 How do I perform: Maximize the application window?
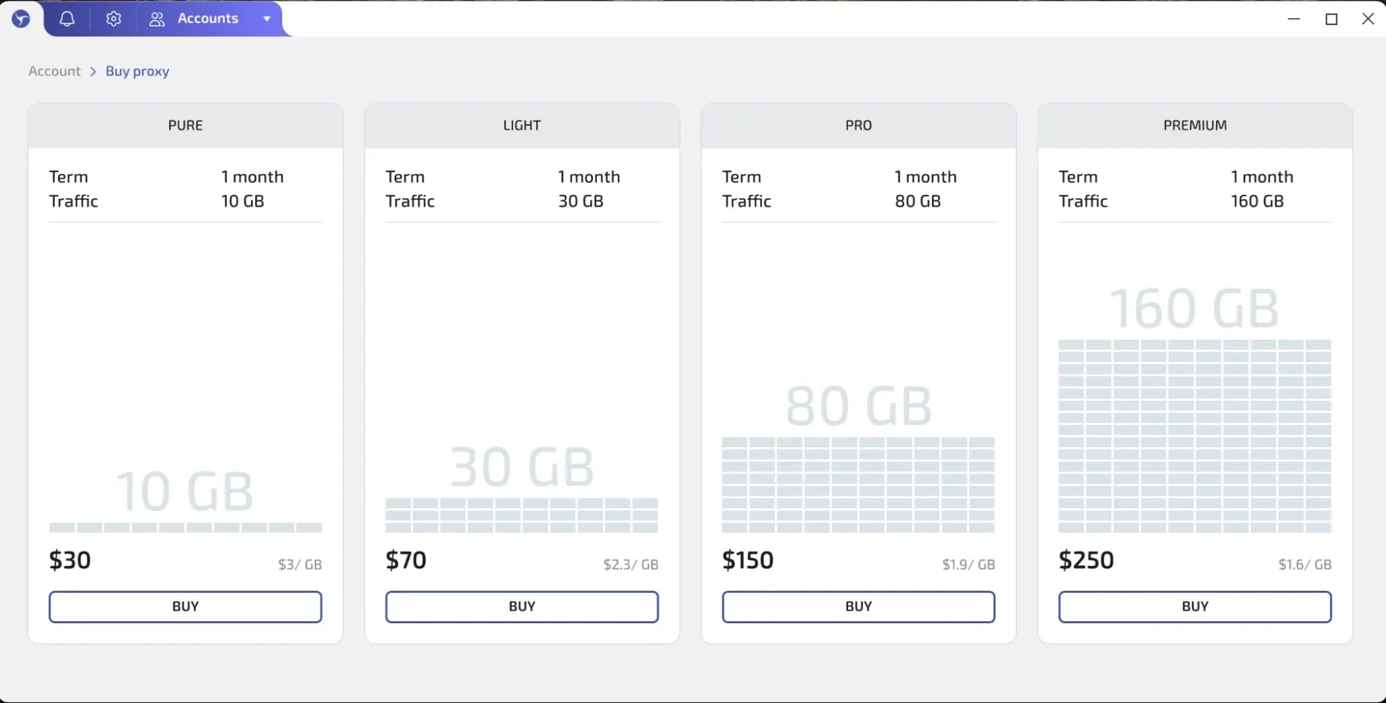1331,19
